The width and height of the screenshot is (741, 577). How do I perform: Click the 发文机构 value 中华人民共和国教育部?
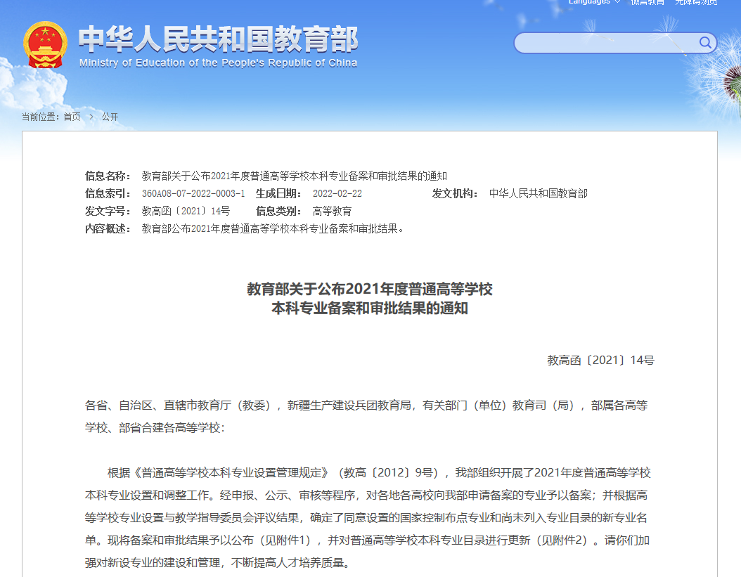click(x=538, y=193)
